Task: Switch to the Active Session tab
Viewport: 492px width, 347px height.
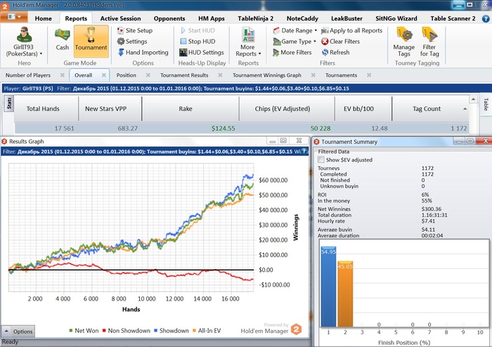Action: (120, 18)
